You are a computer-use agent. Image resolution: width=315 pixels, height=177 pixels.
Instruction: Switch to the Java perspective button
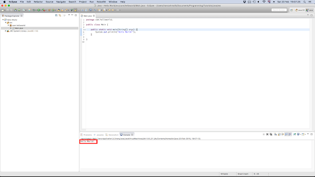[310, 10]
